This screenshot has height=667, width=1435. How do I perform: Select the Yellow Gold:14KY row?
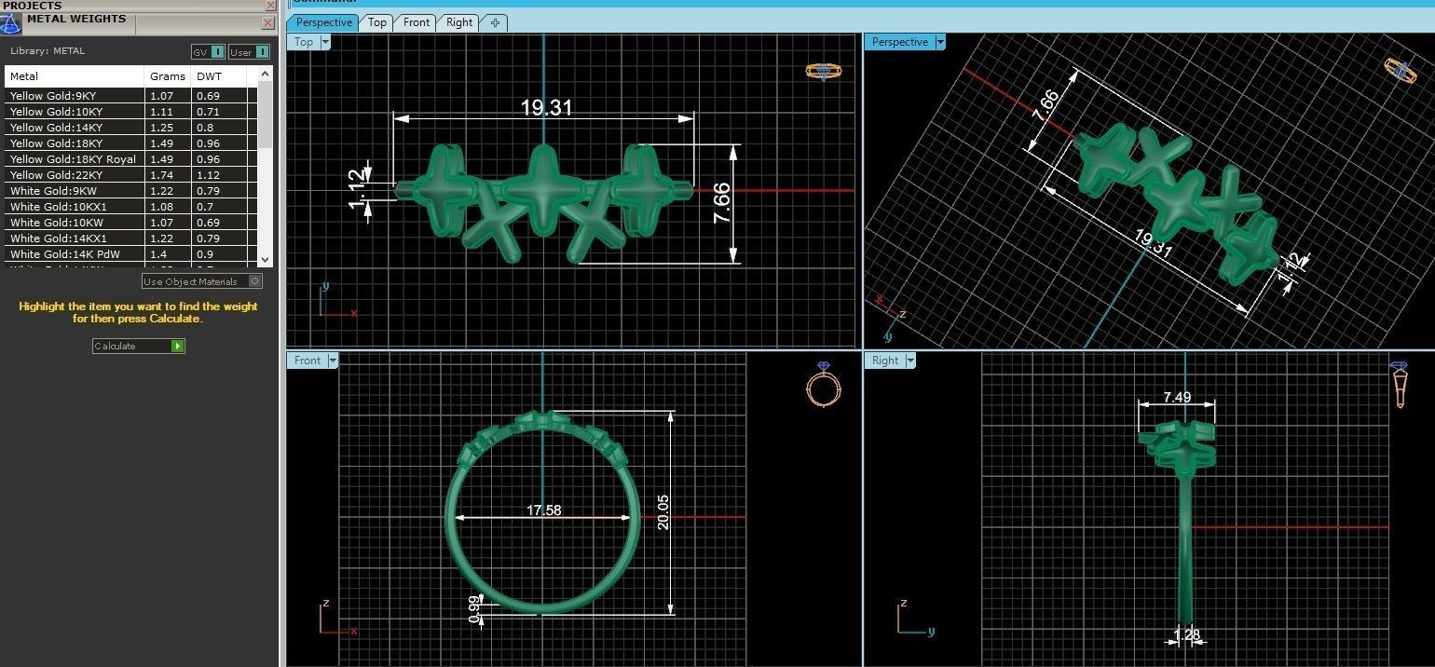tap(130, 128)
